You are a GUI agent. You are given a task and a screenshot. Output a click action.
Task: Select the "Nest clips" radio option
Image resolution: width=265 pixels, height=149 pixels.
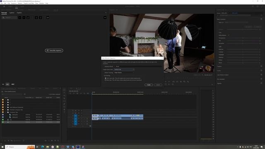[106, 80]
